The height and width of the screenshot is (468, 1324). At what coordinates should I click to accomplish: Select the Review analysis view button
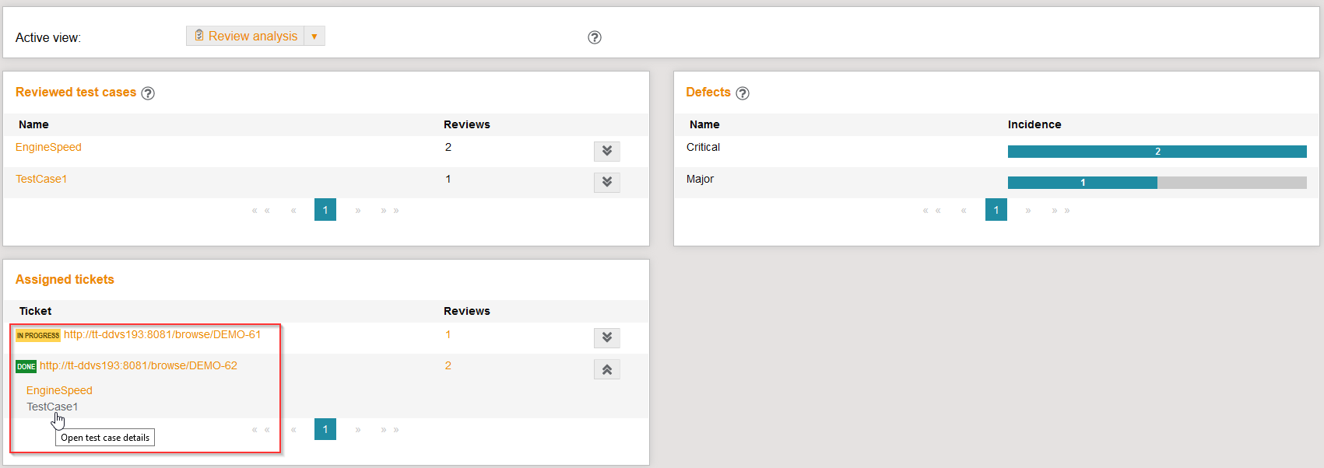click(246, 37)
